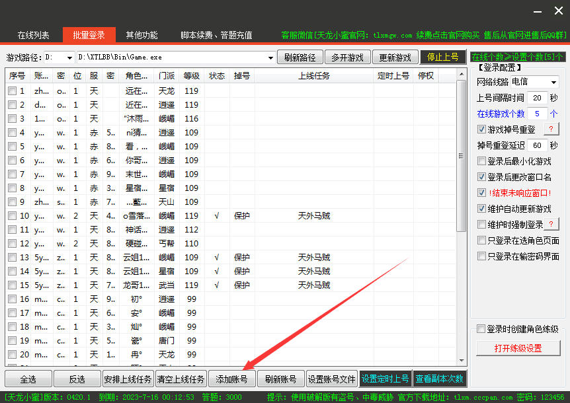Click the 上线任务 column header
The width and height of the screenshot is (570, 403).
click(x=314, y=76)
